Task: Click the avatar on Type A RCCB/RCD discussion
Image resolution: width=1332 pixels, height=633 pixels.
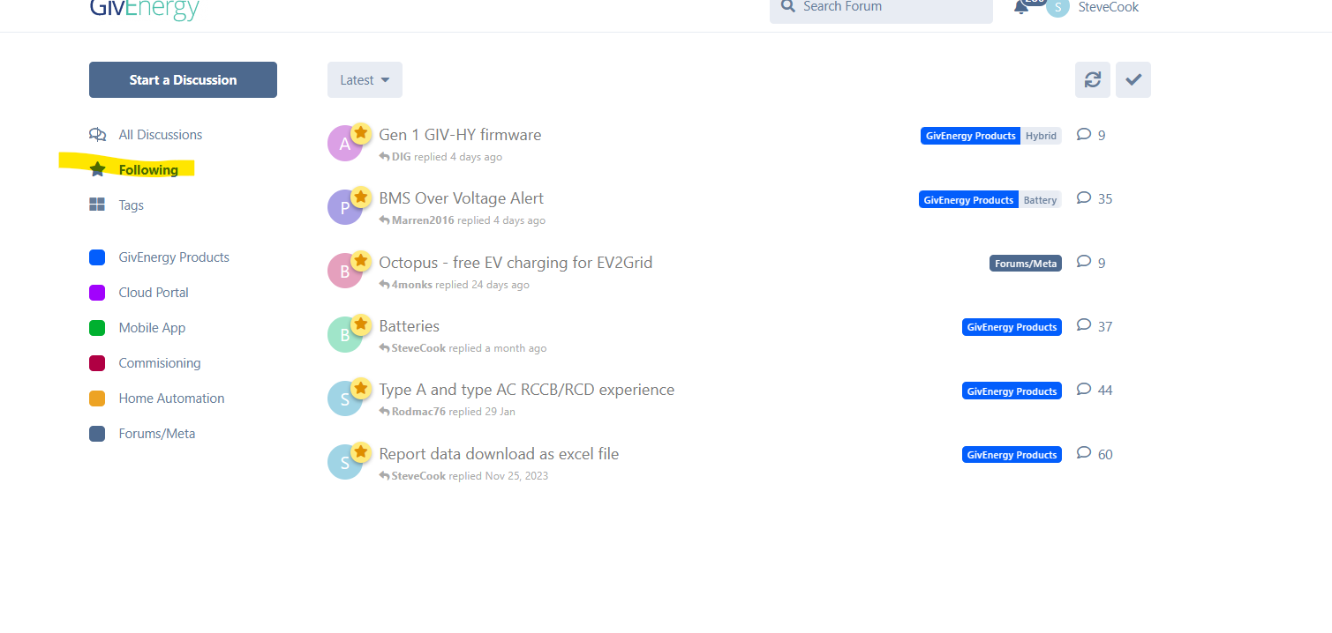Action: tap(345, 398)
